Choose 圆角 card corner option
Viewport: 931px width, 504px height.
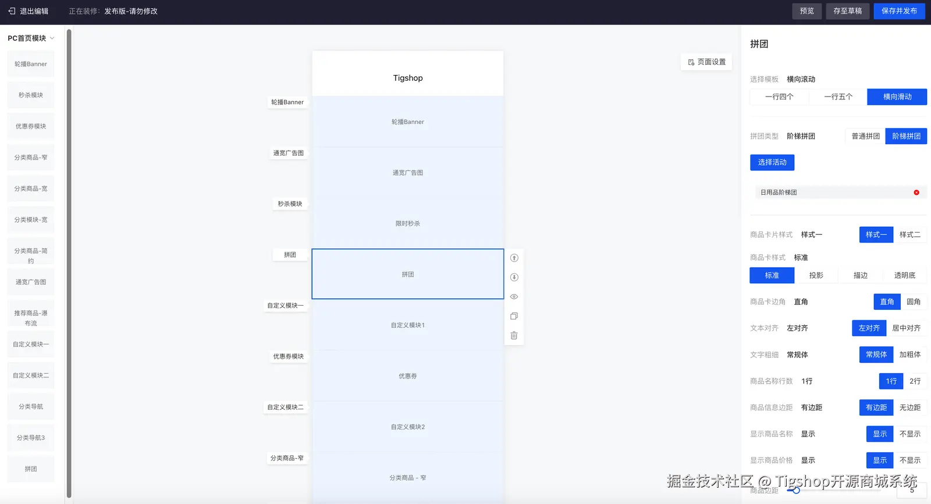click(914, 302)
